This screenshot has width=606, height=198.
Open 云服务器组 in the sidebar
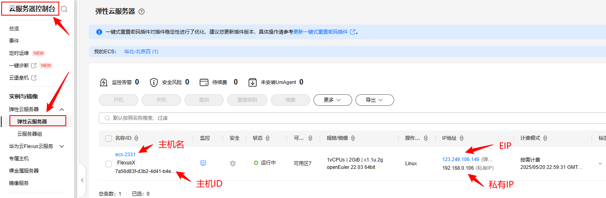point(29,134)
